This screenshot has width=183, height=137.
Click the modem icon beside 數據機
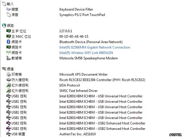pyautogui.click(x=9, y=58)
